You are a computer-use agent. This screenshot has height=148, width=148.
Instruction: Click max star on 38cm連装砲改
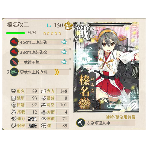(64, 52)
